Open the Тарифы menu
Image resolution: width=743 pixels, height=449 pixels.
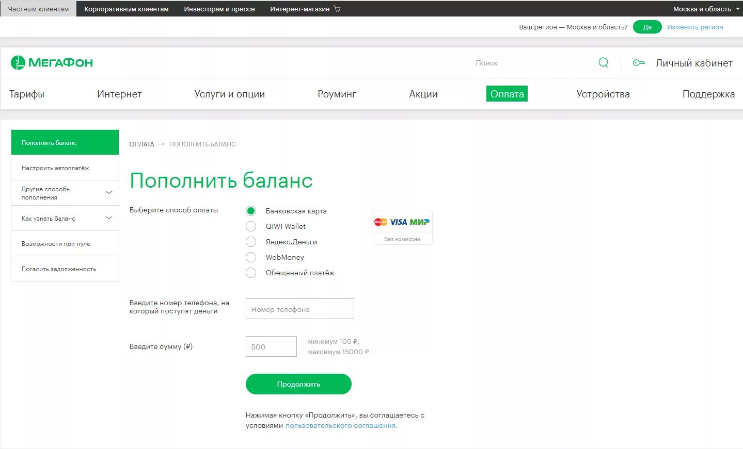coord(27,94)
